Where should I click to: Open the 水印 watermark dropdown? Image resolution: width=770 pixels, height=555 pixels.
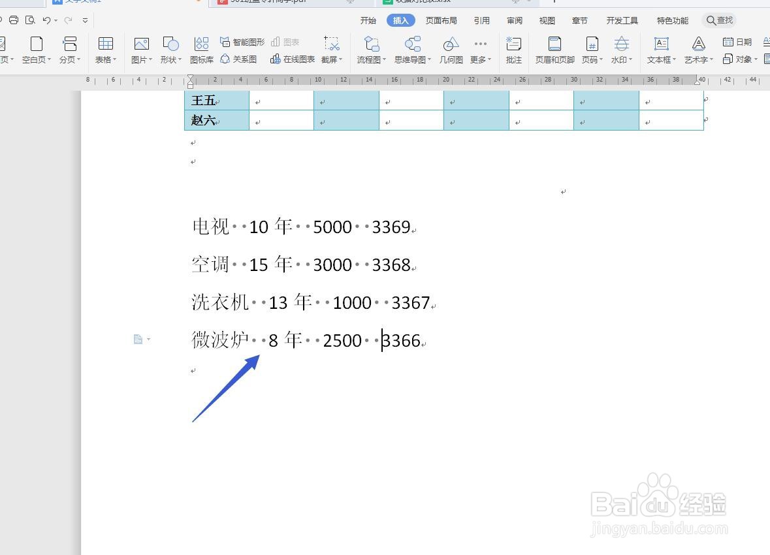(622, 50)
